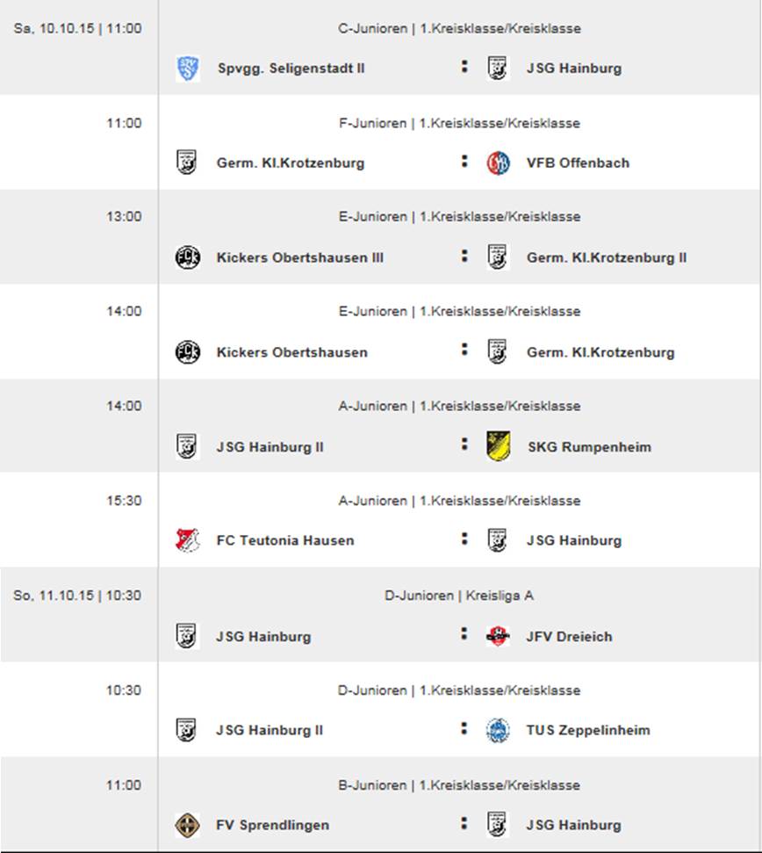Open the Spvgg. Seligenstadt II team link
The height and width of the screenshot is (853, 762).
click(x=290, y=69)
